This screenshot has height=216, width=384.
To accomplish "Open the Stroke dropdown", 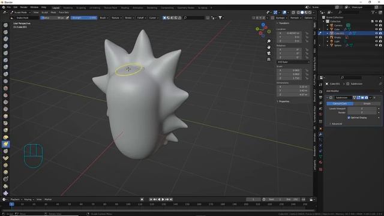I will point(130,18).
